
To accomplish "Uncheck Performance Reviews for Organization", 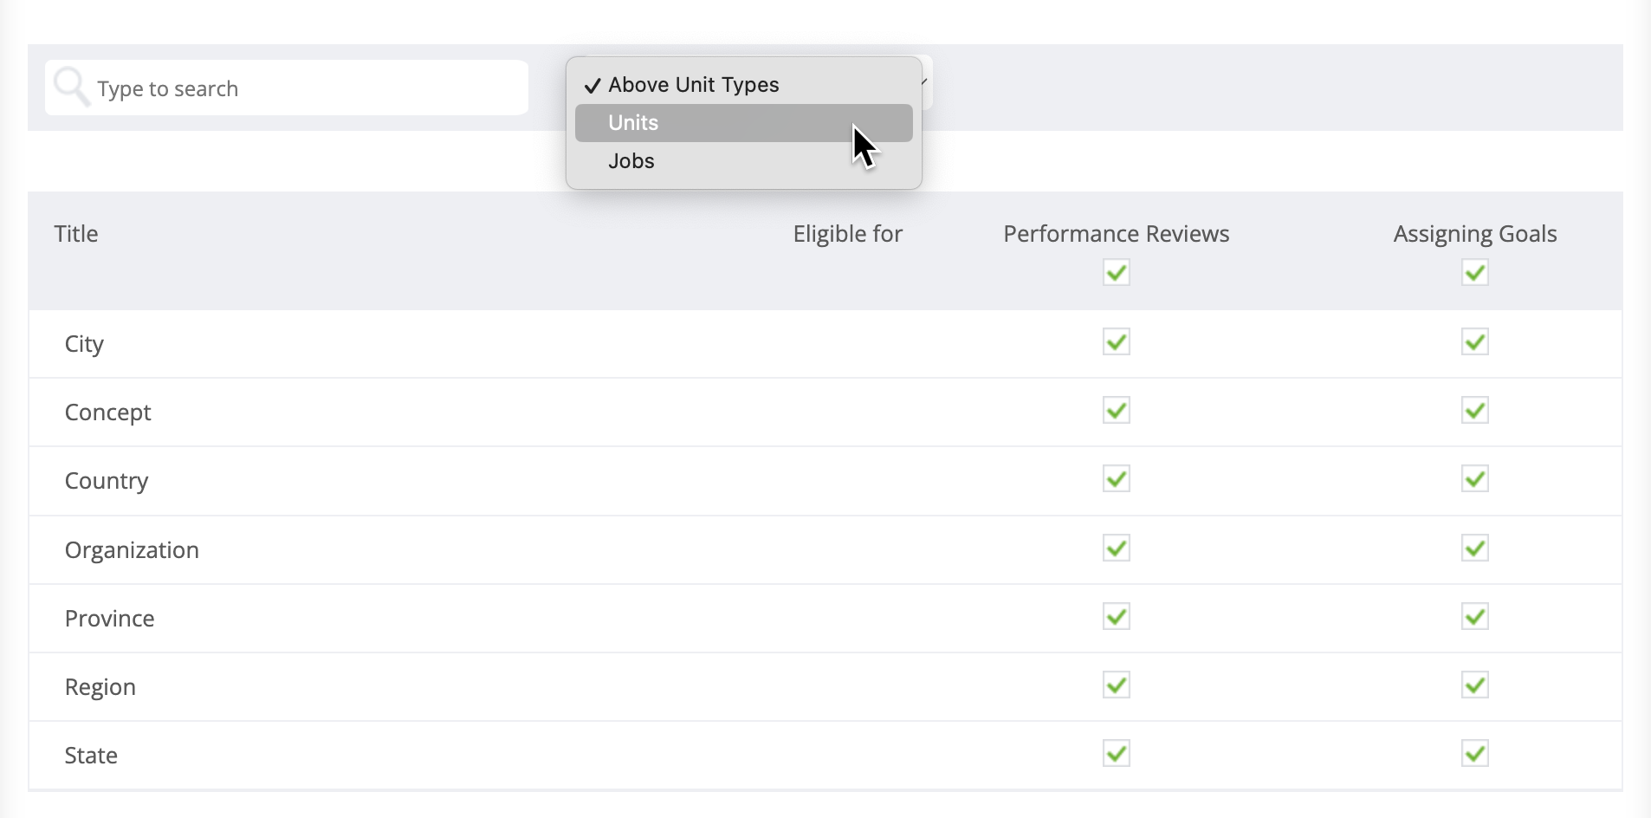I will pos(1117,549).
